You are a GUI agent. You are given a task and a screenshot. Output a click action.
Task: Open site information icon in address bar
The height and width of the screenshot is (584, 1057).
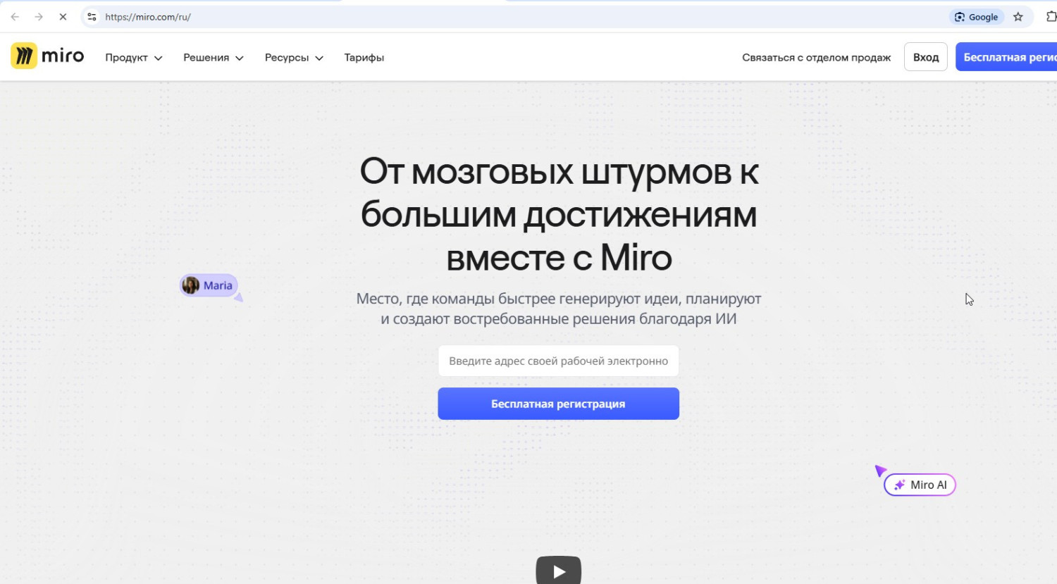tap(92, 17)
